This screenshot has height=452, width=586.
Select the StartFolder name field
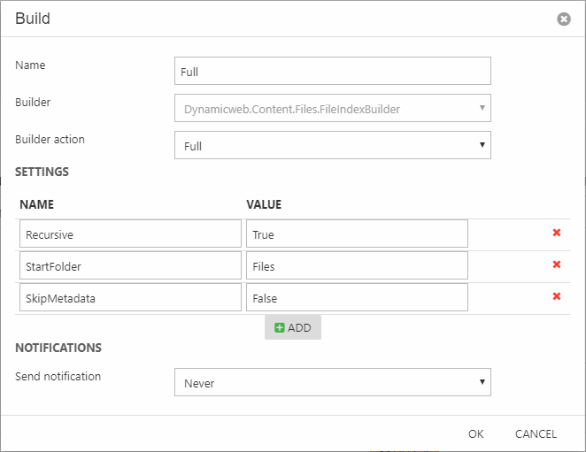pos(130,265)
